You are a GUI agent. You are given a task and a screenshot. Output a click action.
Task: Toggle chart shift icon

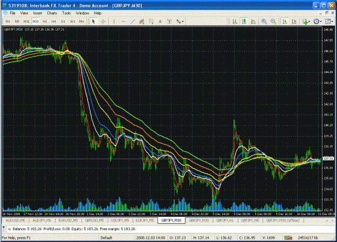294,22
